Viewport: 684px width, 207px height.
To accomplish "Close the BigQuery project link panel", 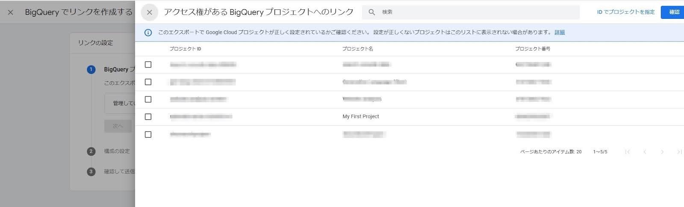I will click(x=149, y=12).
